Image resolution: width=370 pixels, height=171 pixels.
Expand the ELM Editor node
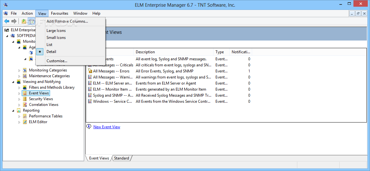pyautogui.click(x=19, y=122)
